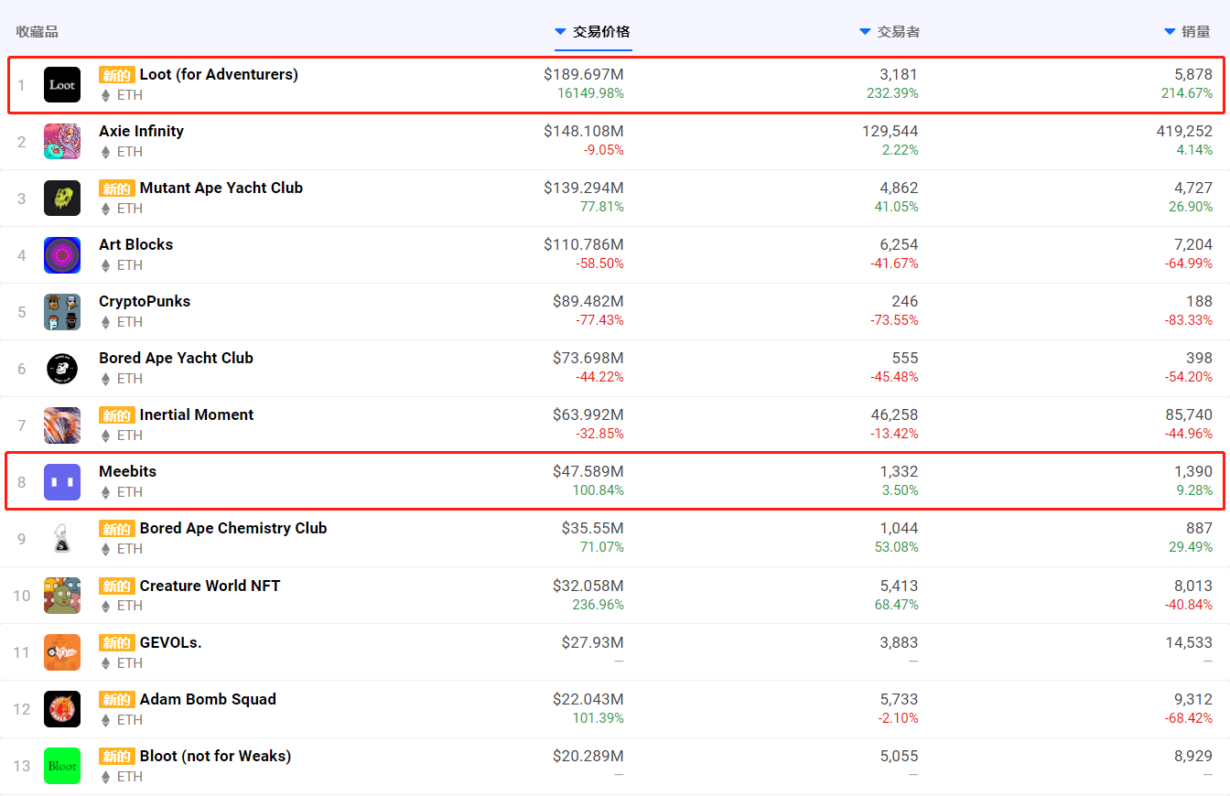The width and height of the screenshot is (1230, 796).
Task: Sort by 交易价格 column dropdown arrow
Action: (560, 32)
